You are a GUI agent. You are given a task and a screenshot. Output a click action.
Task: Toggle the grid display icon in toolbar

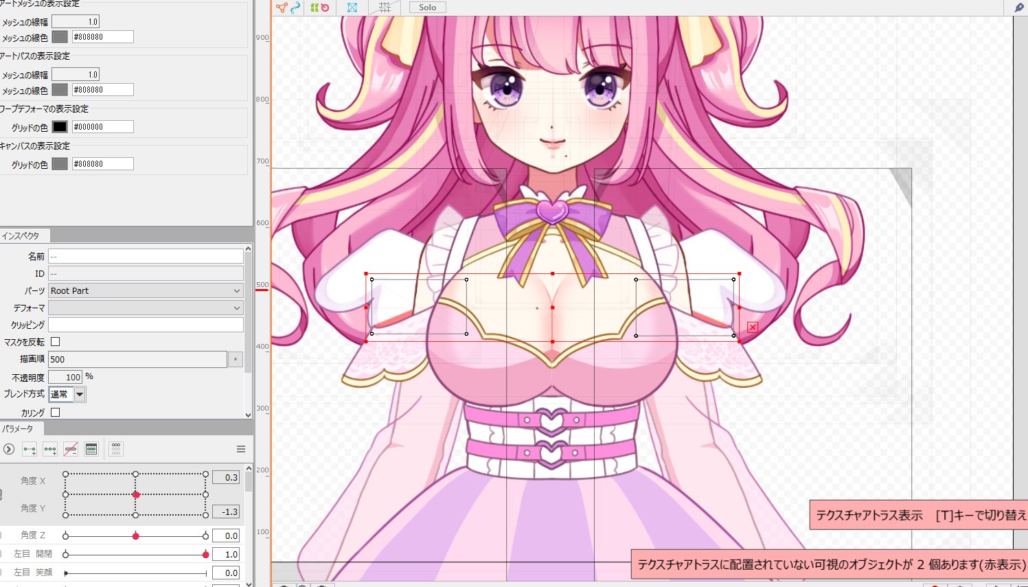(385, 8)
